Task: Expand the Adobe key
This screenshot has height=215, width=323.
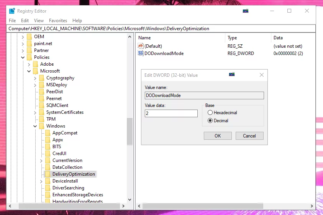Action: click(x=29, y=65)
